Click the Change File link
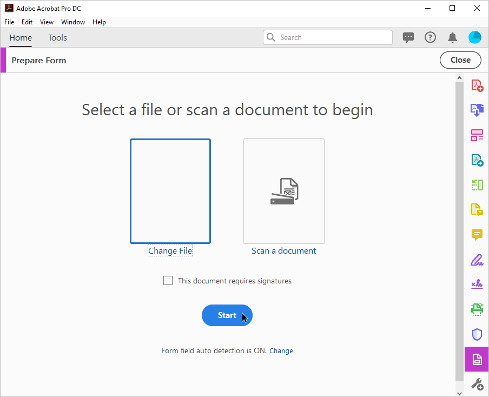The width and height of the screenshot is (489, 397). point(170,251)
